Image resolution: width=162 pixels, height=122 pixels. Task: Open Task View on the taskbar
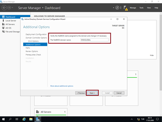point(17,119)
